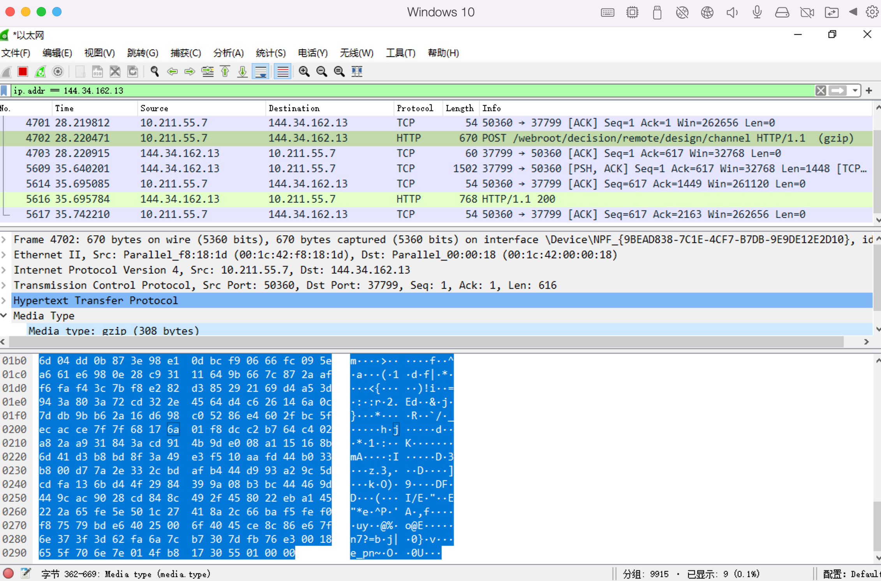This screenshot has width=881, height=581.
Task: Open capture options gear icon
Action: pyautogui.click(x=58, y=72)
